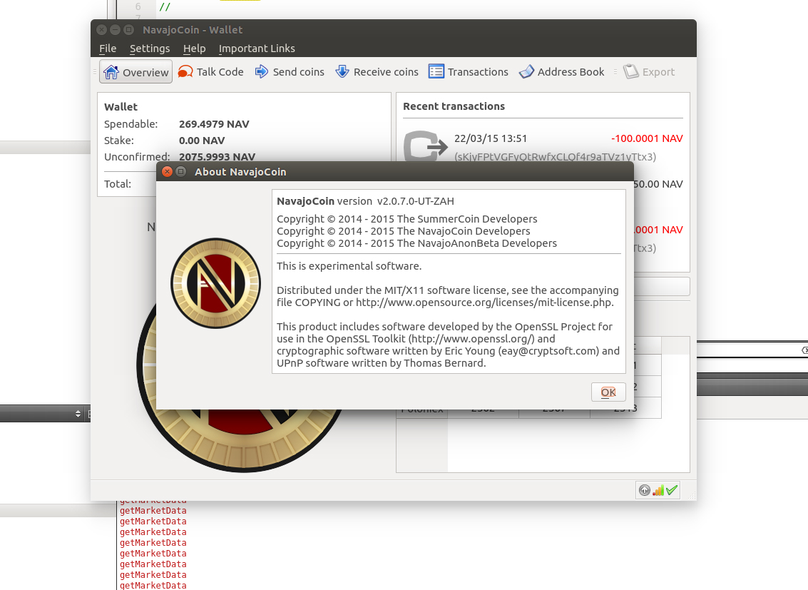Viewport: 808px width, 590px height.
Task: Click the SummerCoin Developers copyright line
Action: 407,219
